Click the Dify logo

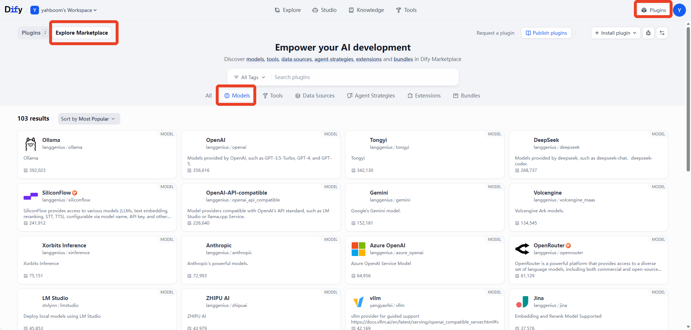tap(13, 10)
